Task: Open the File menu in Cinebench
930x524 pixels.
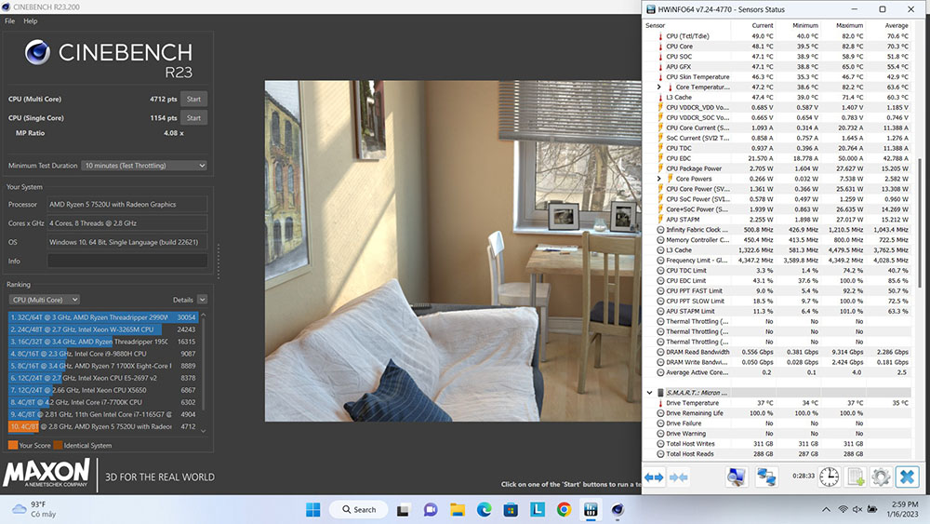Action: (x=10, y=20)
